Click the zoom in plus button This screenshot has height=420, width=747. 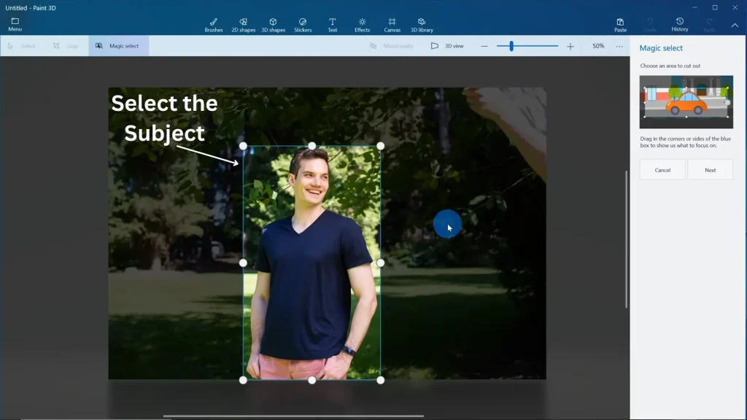click(x=570, y=46)
